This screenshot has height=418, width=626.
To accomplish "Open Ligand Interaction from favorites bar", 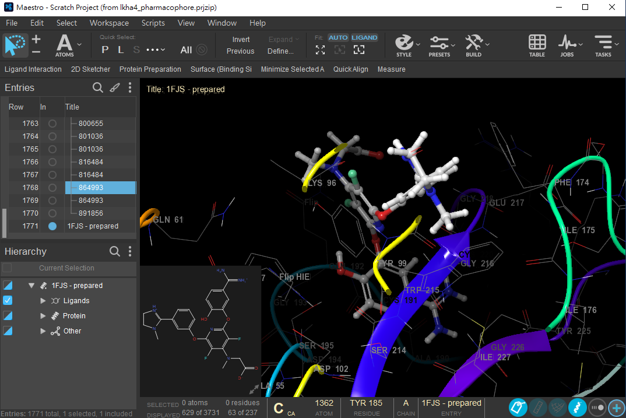I will [x=33, y=69].
